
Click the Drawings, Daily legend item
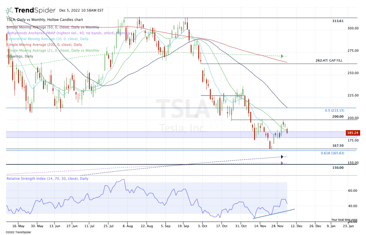click(x=20, y=56)
